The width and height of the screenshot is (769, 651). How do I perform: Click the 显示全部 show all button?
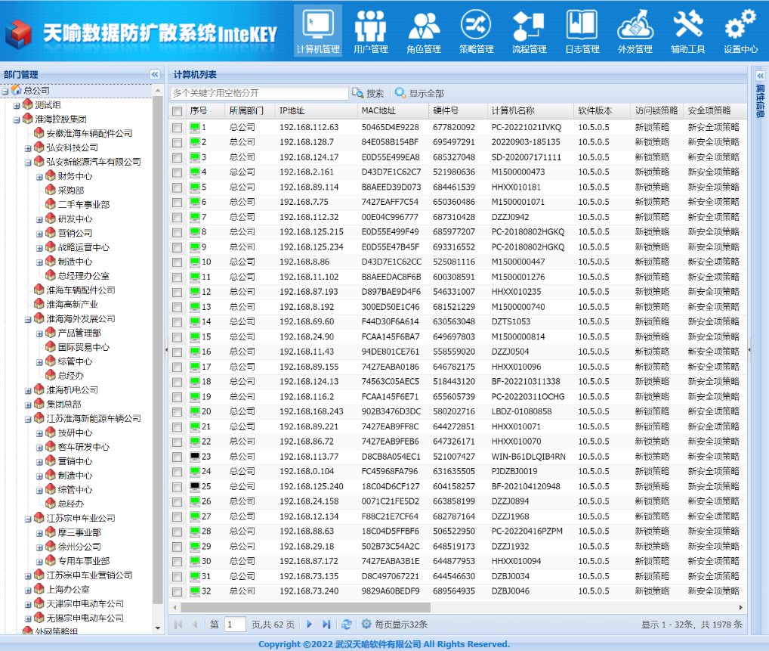click(x=419, y=93)
